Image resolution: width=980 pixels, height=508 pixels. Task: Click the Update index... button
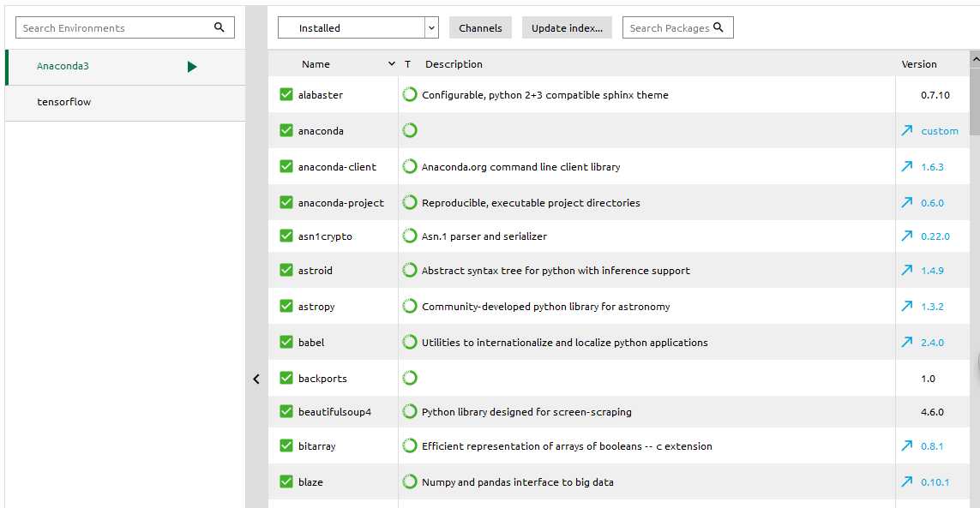coord(567,27)
